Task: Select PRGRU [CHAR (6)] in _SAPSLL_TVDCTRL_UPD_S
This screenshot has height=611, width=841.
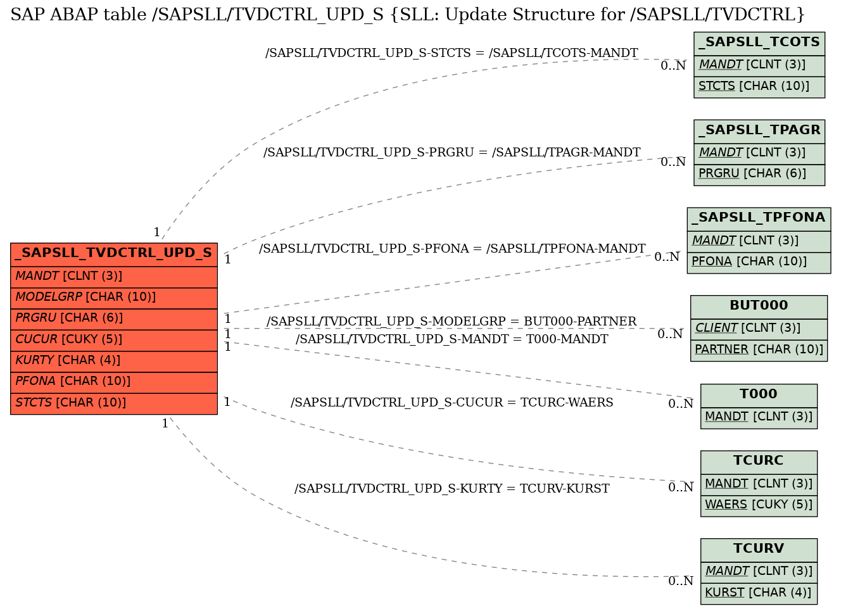Action: pyautogui.click(x=114, y=318)
